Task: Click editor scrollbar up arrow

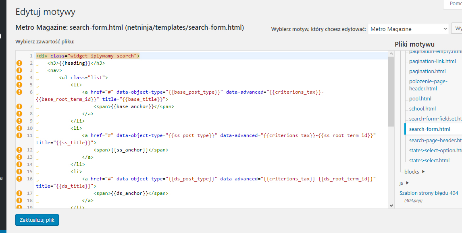Action: coord(391,54)
